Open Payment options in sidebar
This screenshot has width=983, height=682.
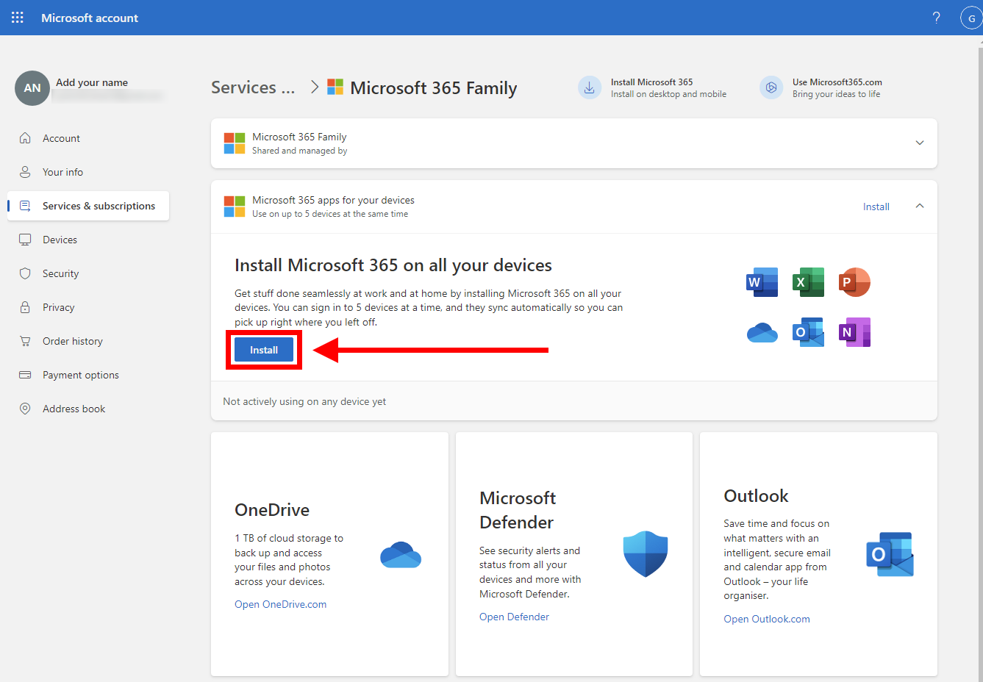[88, 375]
